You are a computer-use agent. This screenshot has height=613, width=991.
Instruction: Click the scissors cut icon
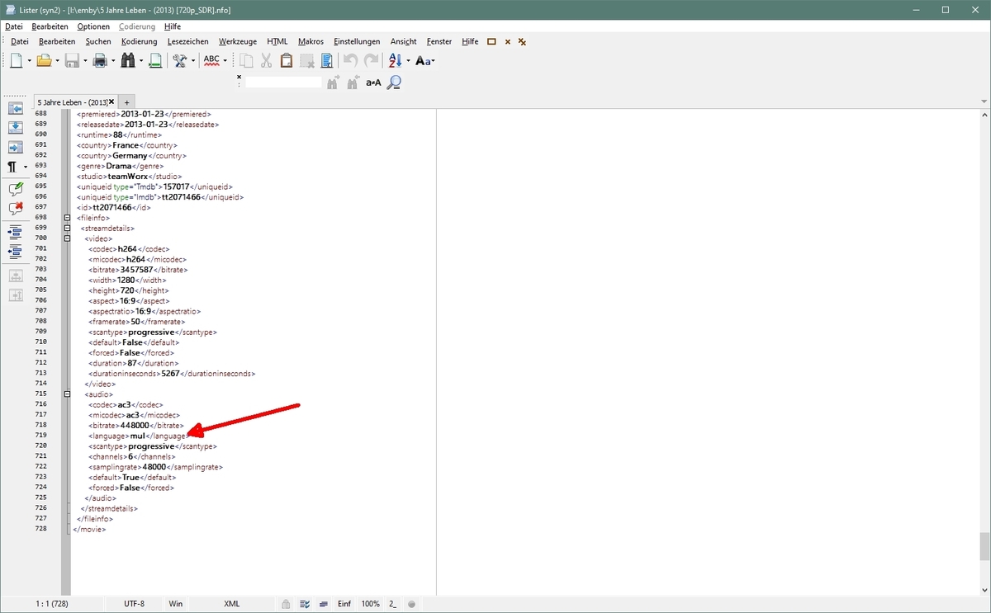tap(266, 60)
